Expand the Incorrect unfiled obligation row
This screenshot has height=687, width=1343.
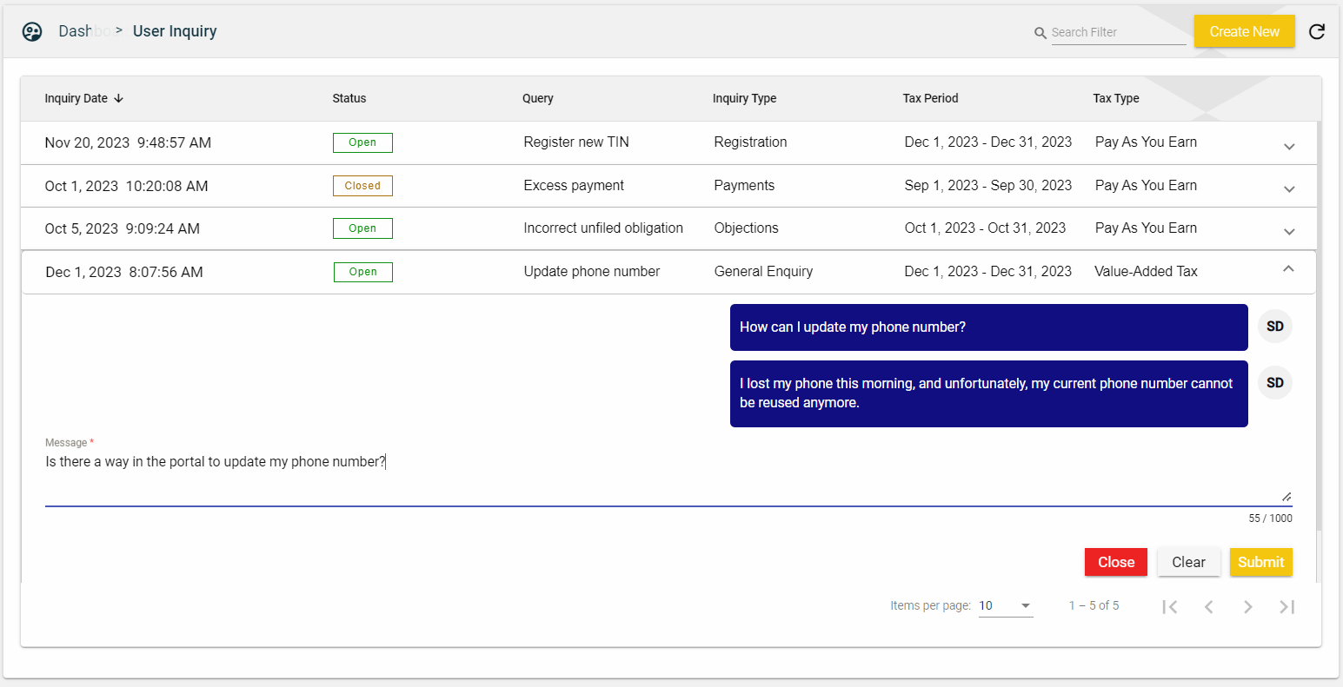tap(1289, 231)
